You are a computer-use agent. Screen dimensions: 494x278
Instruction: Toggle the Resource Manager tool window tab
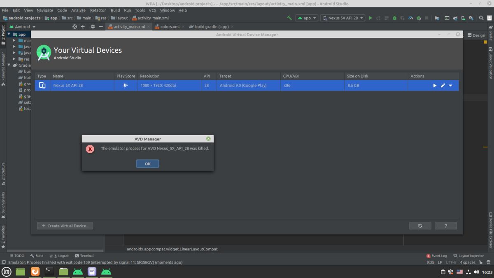tap(3, 68)
